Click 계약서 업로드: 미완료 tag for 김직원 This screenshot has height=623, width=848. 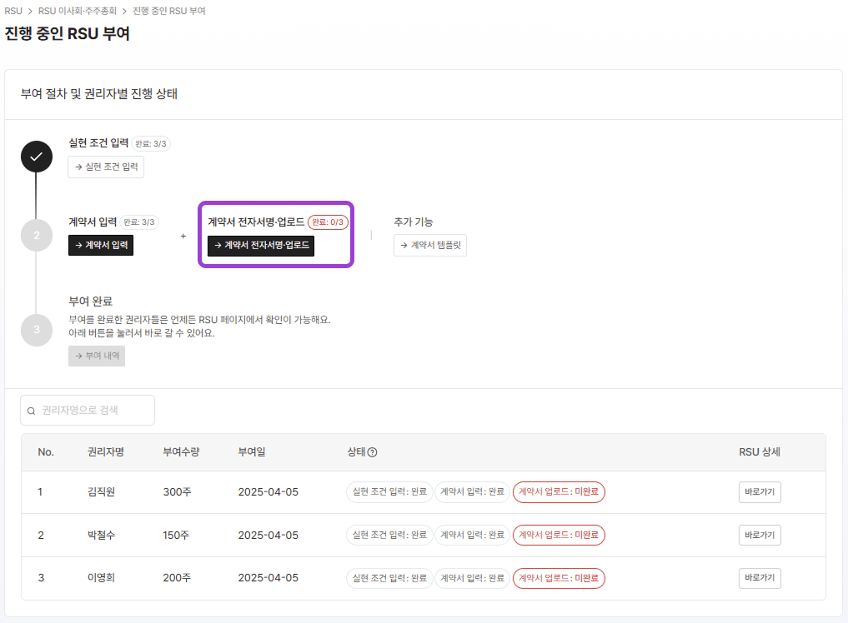tap(559, 491)
